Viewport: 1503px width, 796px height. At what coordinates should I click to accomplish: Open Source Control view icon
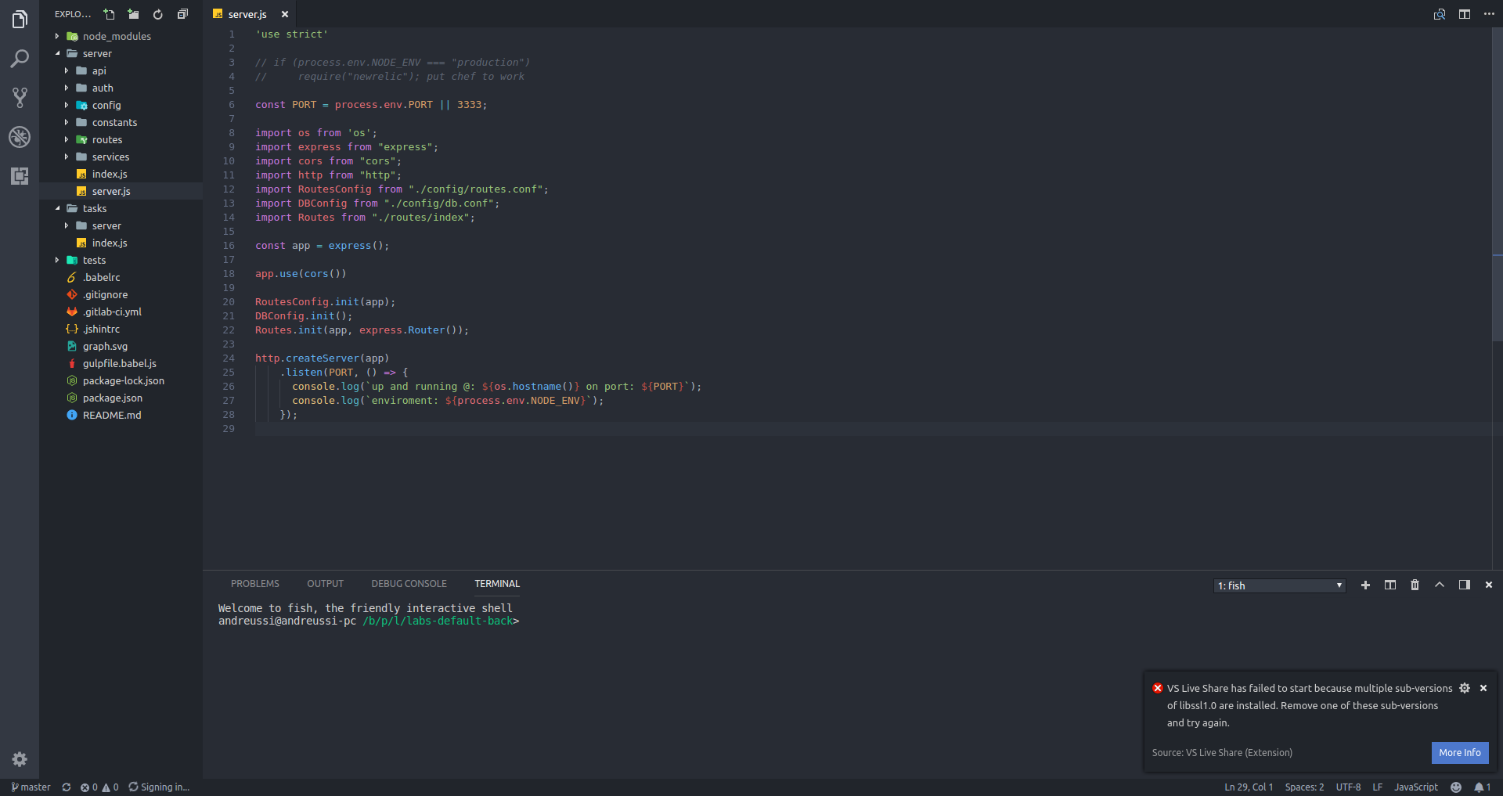tap(20, 98)
